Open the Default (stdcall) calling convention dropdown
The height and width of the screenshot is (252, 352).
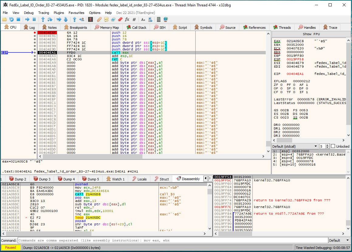click(295, 146)
